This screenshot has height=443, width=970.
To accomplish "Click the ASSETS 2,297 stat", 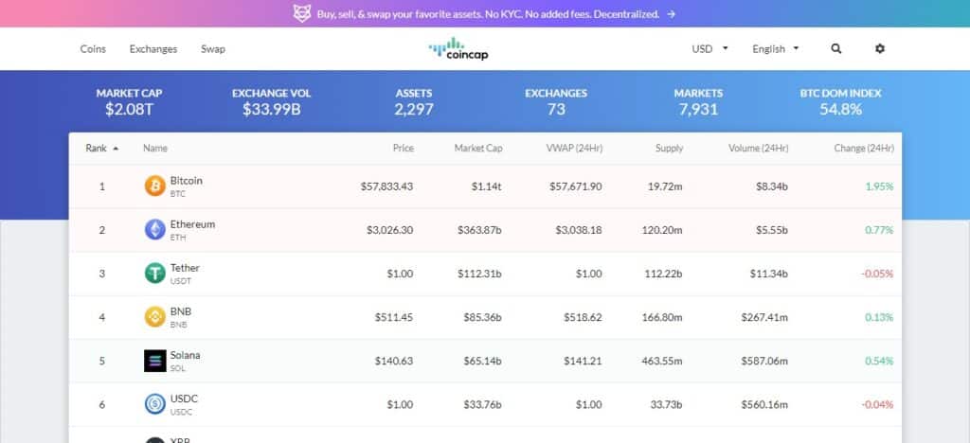I will click(x=414, y=102).
